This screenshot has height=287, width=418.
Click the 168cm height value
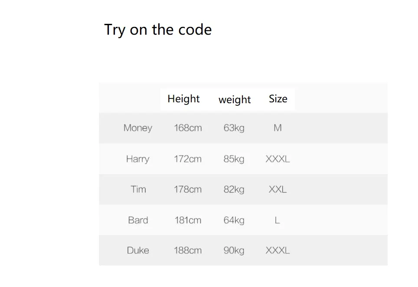coord(188,128)
